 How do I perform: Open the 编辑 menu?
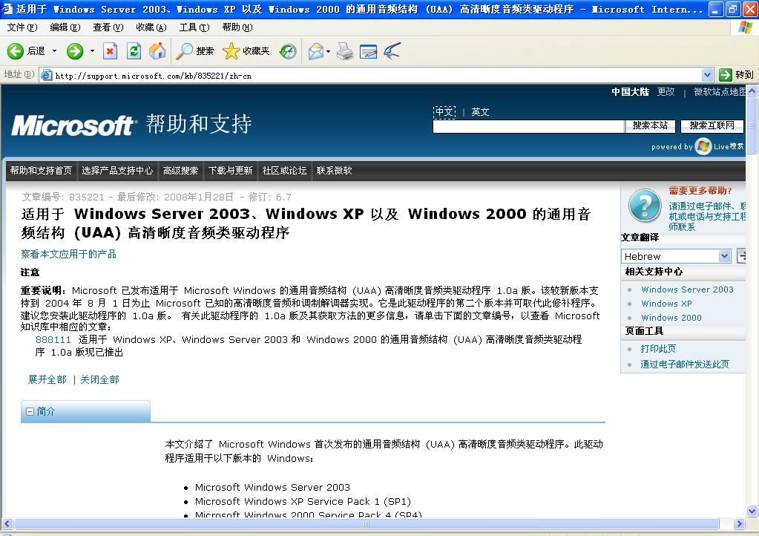(x=65, y=27)
